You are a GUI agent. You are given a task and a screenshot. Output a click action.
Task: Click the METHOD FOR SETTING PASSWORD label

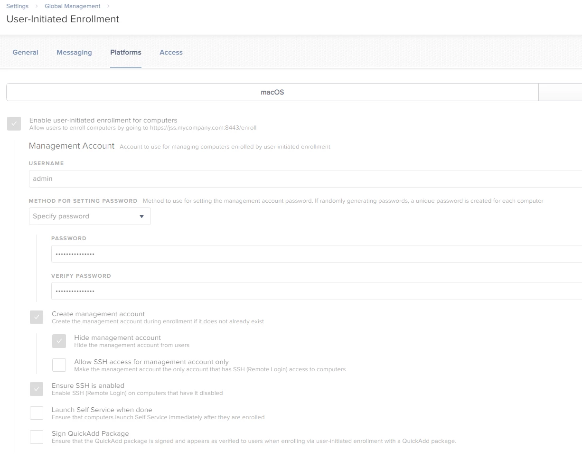[x=83, y=201]
